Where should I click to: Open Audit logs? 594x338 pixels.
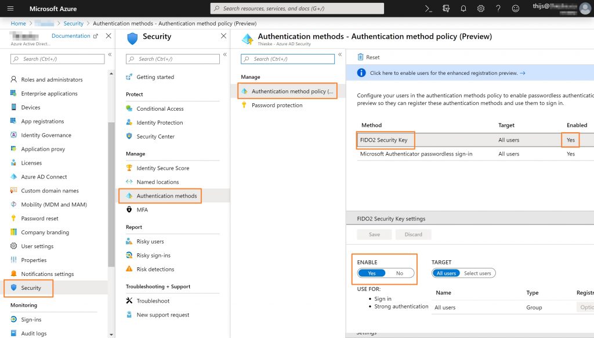coord(34,333)
